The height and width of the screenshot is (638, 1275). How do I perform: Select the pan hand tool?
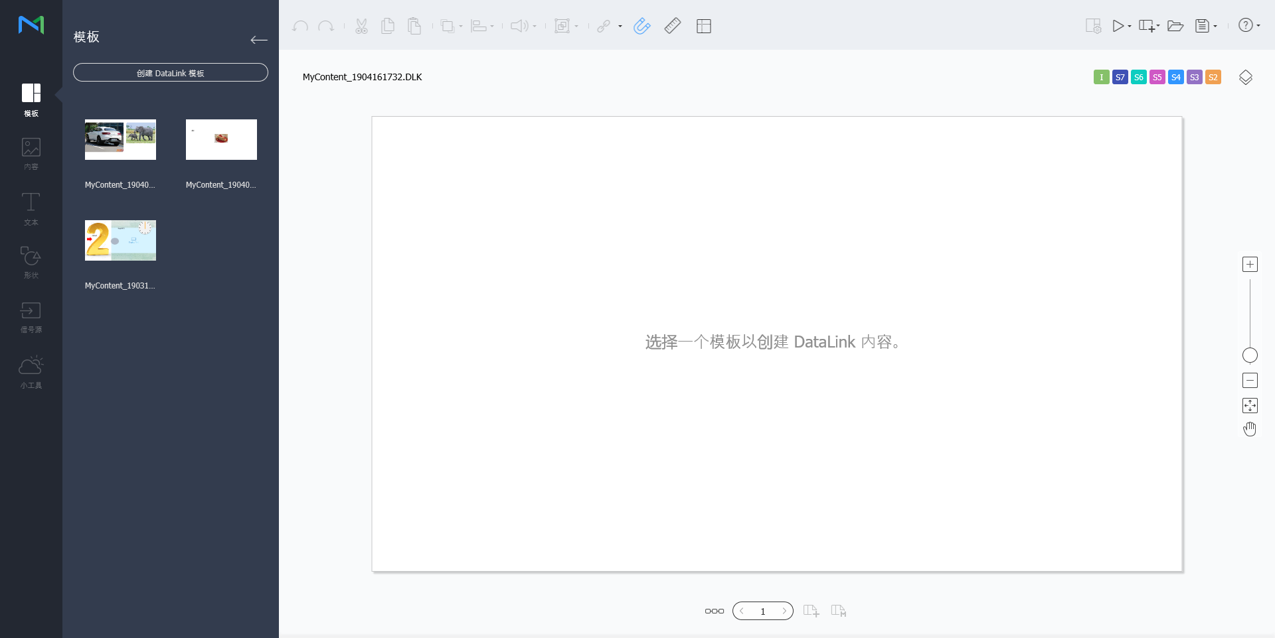[1250, 429]
